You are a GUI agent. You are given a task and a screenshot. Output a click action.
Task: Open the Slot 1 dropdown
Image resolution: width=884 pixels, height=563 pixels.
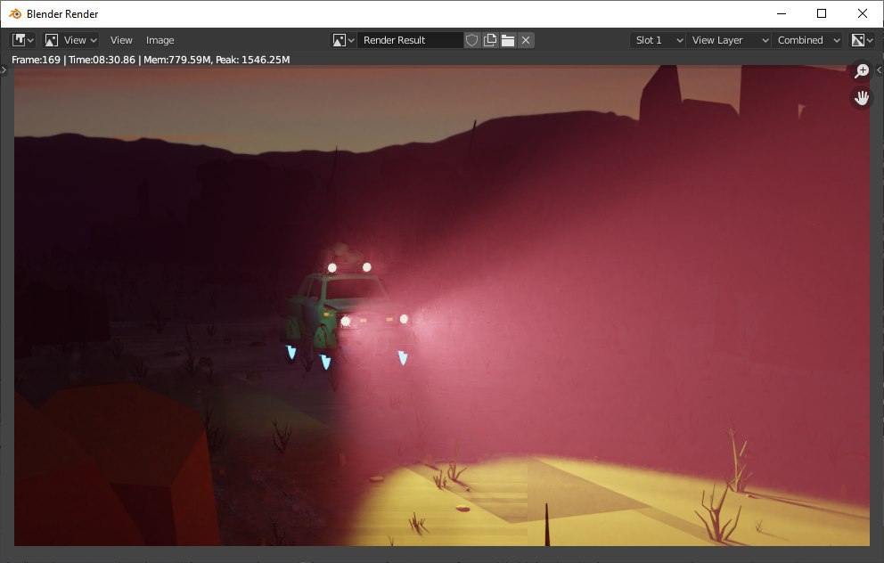point(658,40)
